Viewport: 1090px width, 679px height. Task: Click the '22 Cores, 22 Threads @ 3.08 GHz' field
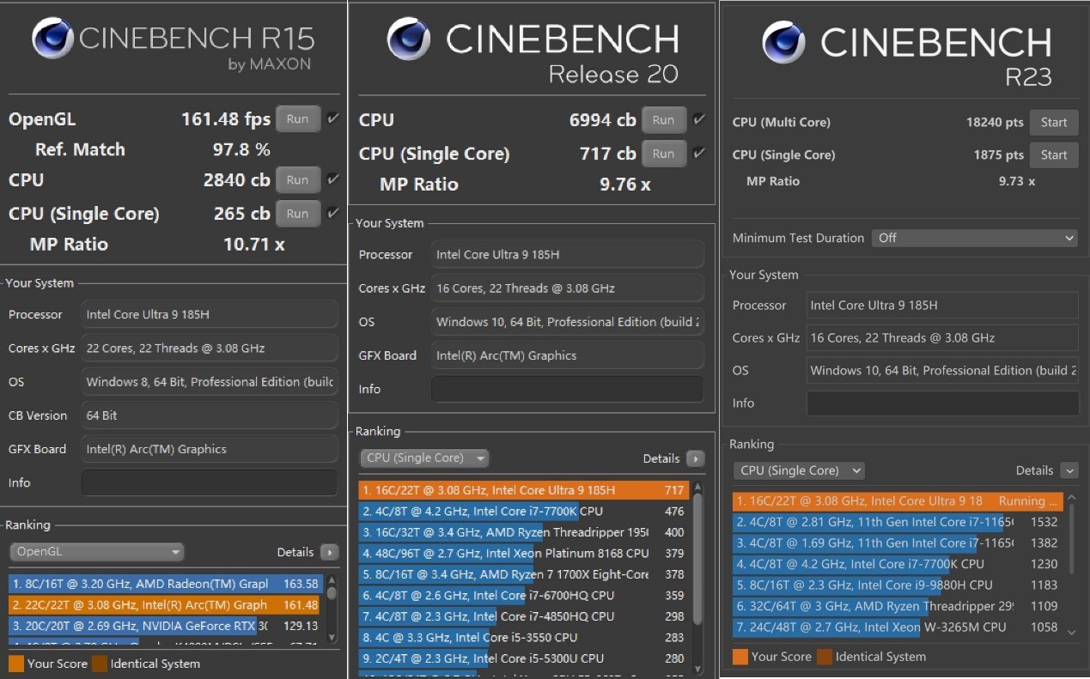coord(210,348)
